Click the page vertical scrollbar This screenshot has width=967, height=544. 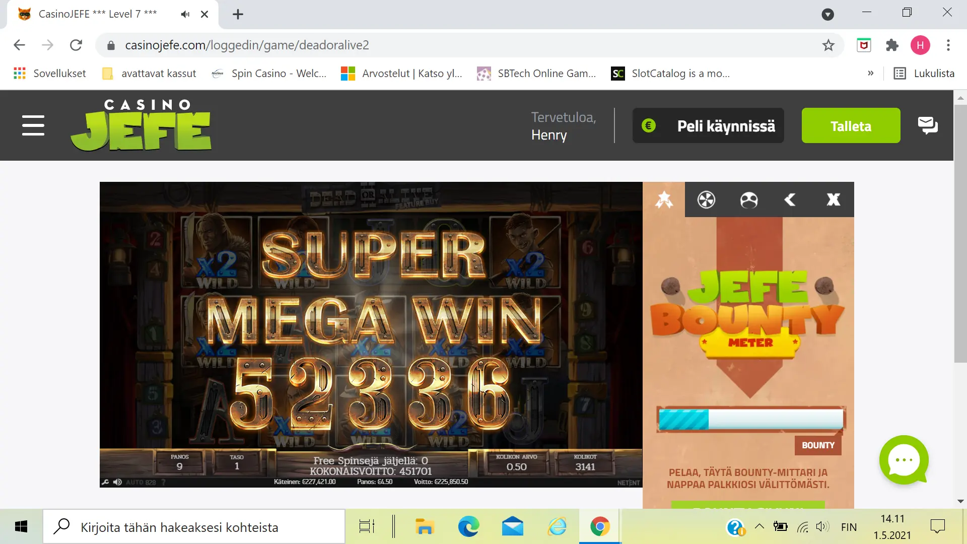(x=960, y=233)
